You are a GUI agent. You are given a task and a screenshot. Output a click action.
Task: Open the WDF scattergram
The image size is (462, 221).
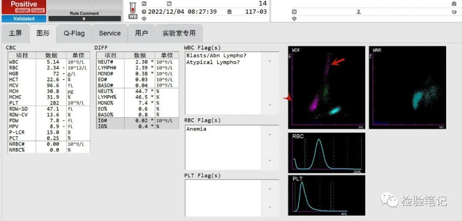pos(326,87)
